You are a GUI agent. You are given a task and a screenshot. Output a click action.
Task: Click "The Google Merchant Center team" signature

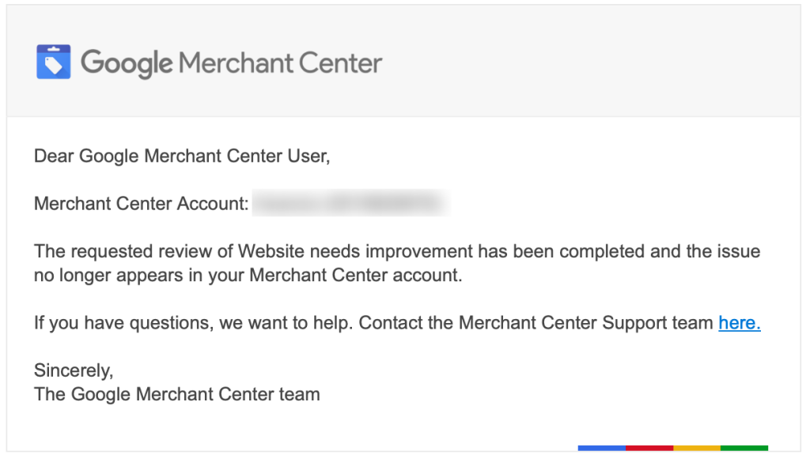point(176,393)
